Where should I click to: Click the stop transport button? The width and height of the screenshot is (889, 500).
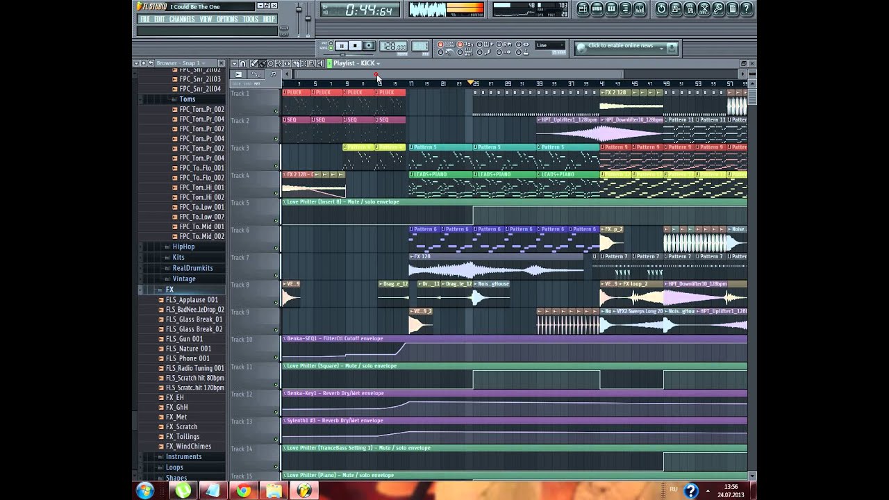point(355,46)
